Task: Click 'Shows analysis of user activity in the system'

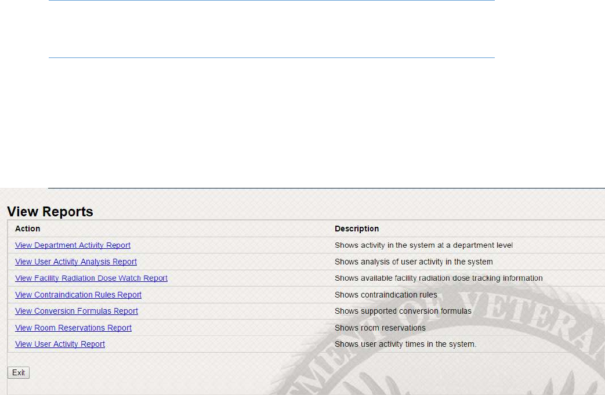Action: click(414, 262)
